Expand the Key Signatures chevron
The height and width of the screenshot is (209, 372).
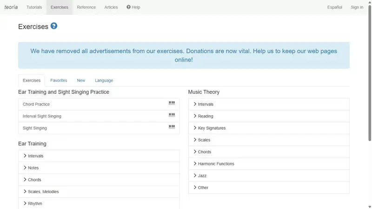(x=195, y=128)
